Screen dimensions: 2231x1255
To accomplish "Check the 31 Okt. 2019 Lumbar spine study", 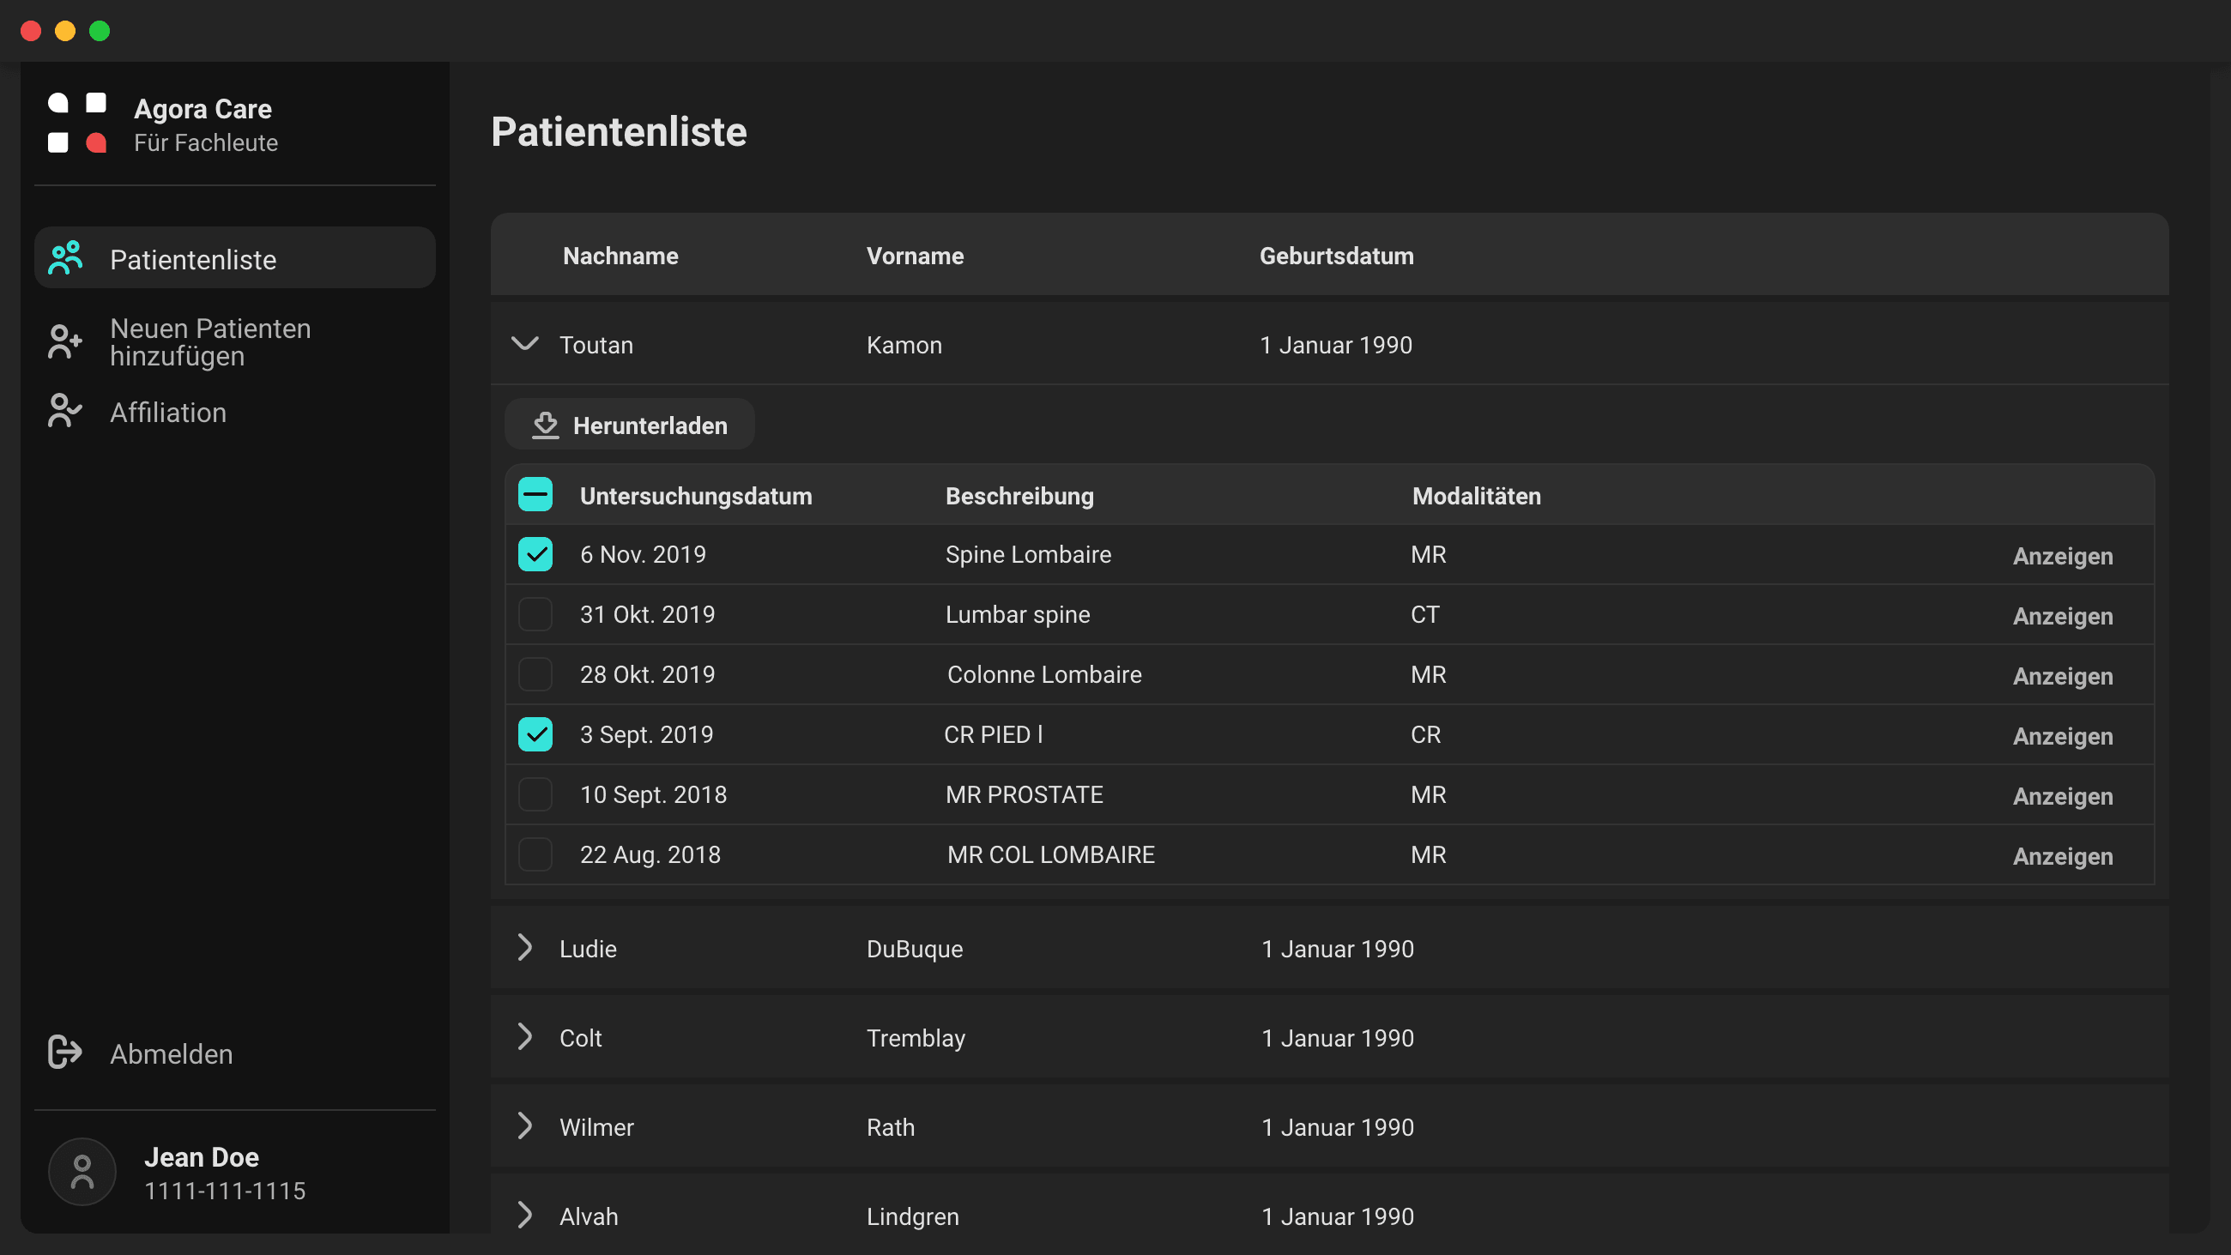I will click(x=535, y=614).
